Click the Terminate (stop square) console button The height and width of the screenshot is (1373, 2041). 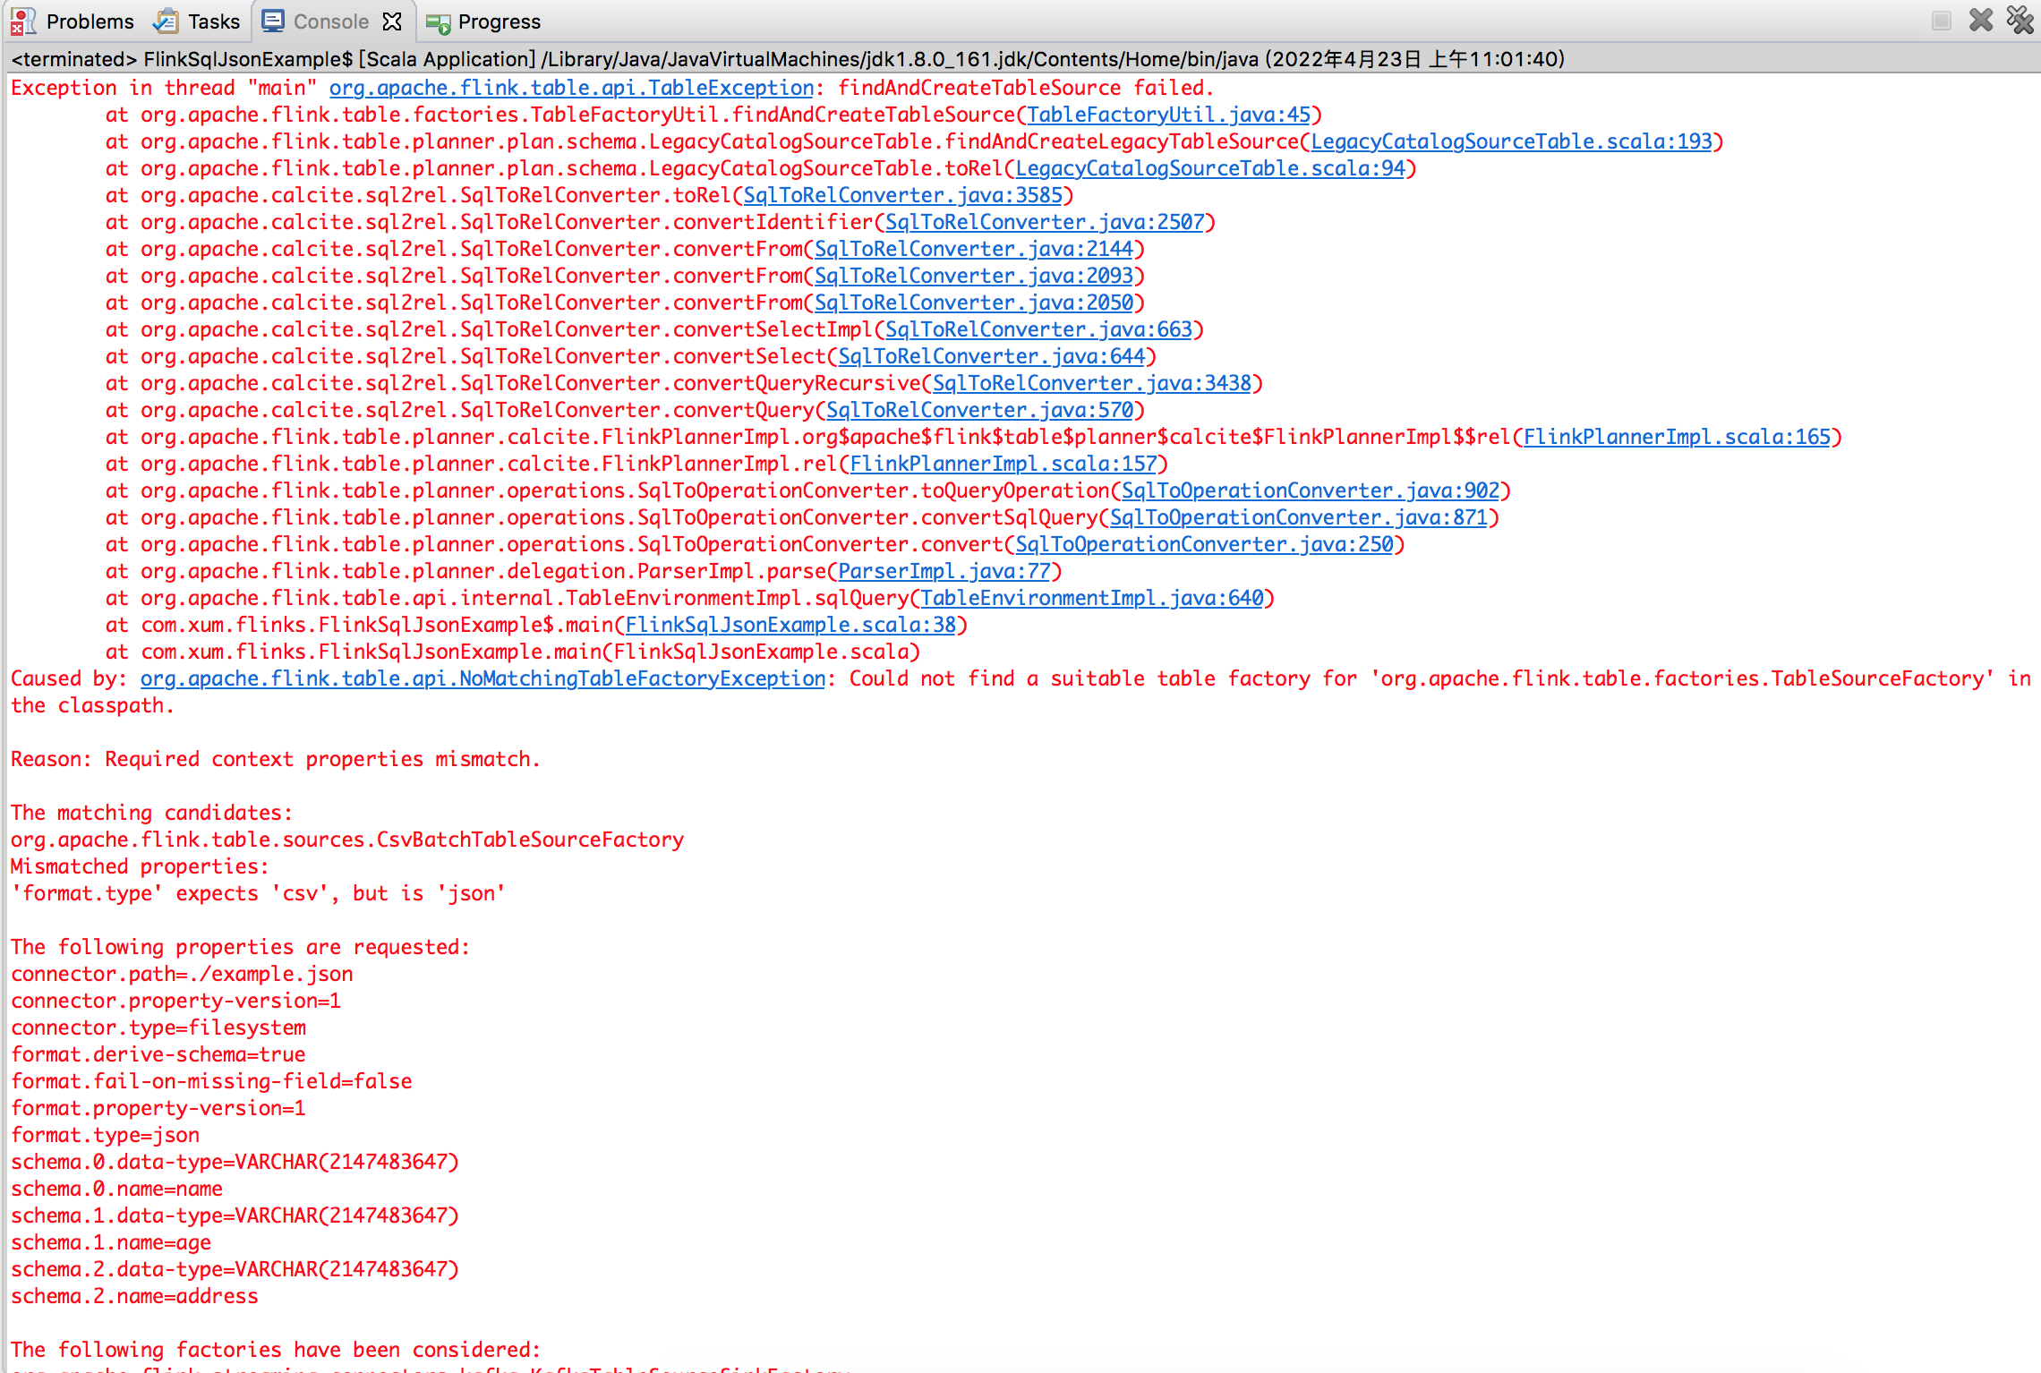(x=1941, y=21)
